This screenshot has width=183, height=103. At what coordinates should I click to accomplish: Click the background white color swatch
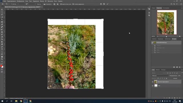(x=3, y=67)
